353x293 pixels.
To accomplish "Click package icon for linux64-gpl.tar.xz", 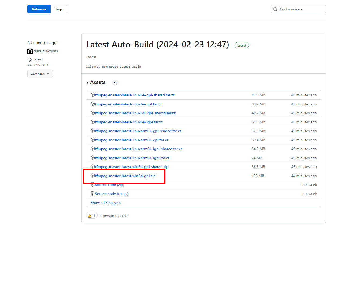I will 93,104.
